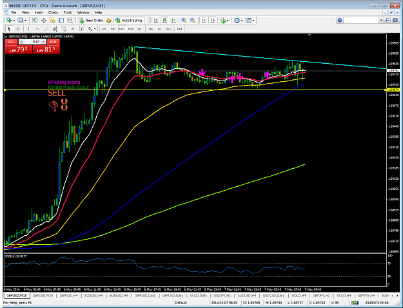Screen dimensions: 403x308
Task: Select the Trendline tool
Action: click(x=46, y=29)
